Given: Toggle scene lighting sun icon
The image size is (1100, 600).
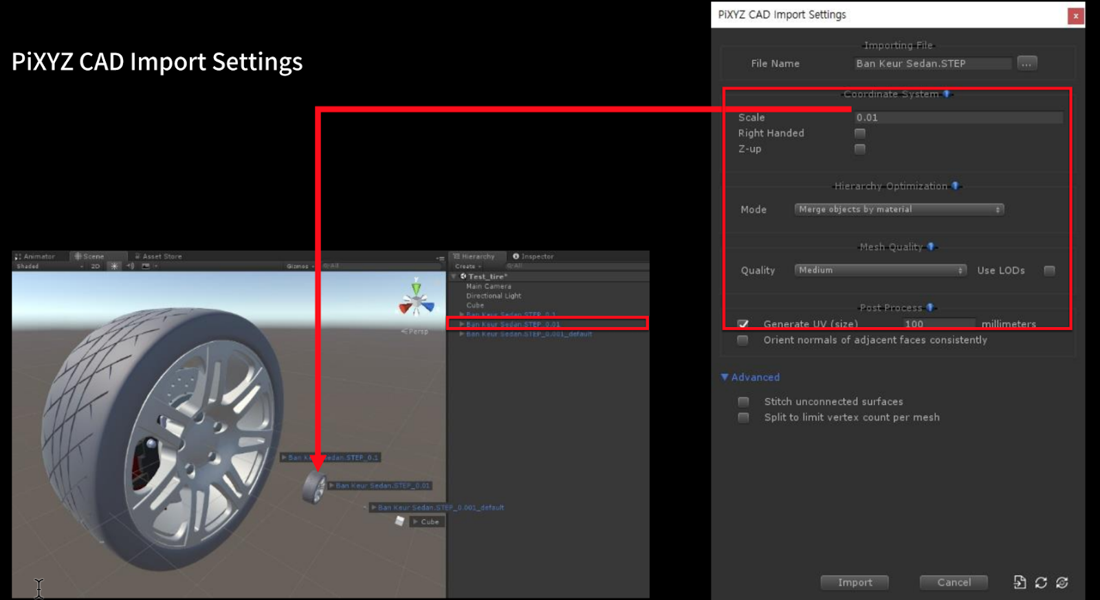Looking at the screenshot, I should click(114, 266).
